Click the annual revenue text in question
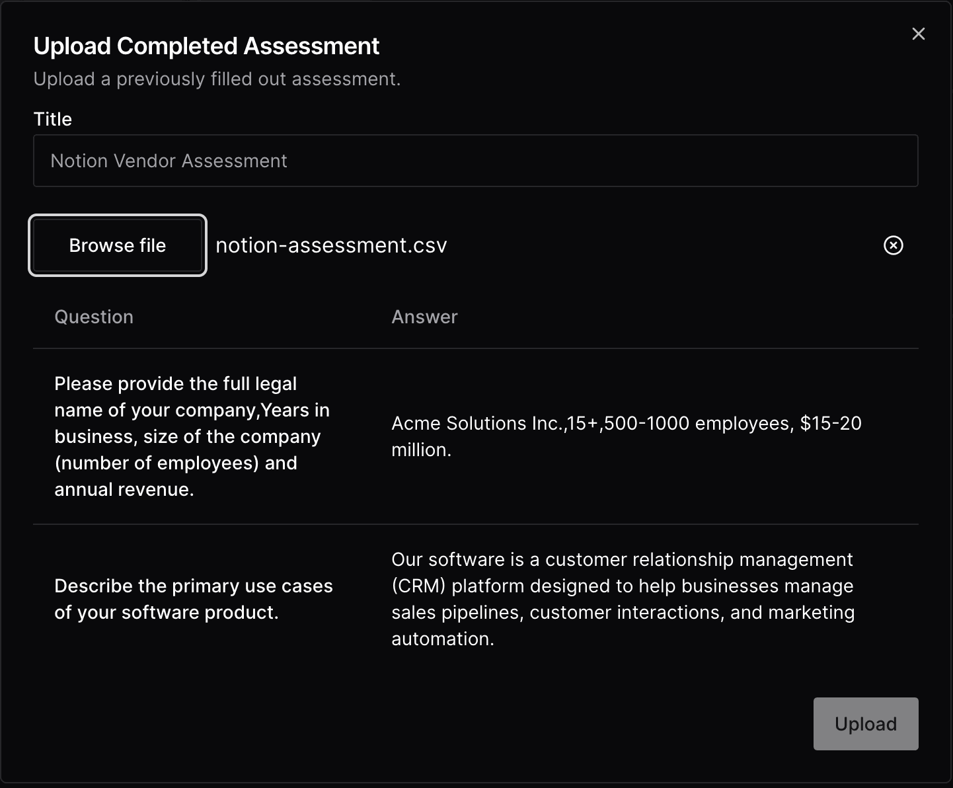953x788 pixels. [x=124, y=489]
